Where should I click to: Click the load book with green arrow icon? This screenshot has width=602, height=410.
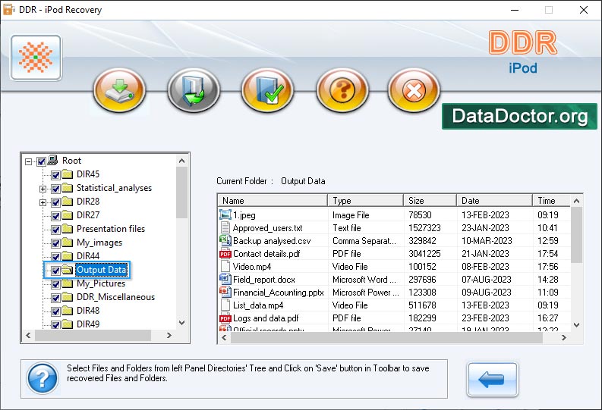point(194,90)
